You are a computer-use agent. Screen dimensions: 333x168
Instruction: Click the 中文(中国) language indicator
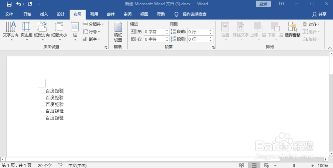click(x=78, y=165)
